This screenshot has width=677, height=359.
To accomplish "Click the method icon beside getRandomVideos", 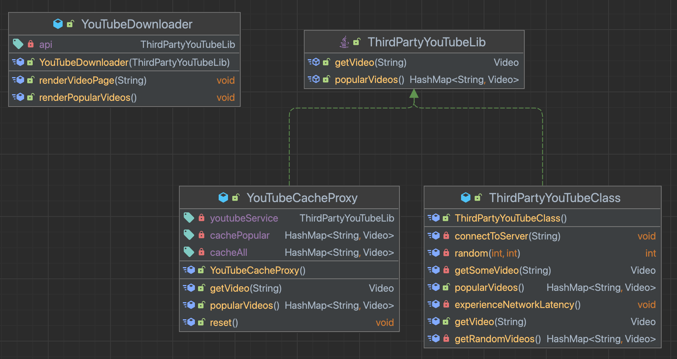I will (x=434, y=338).
